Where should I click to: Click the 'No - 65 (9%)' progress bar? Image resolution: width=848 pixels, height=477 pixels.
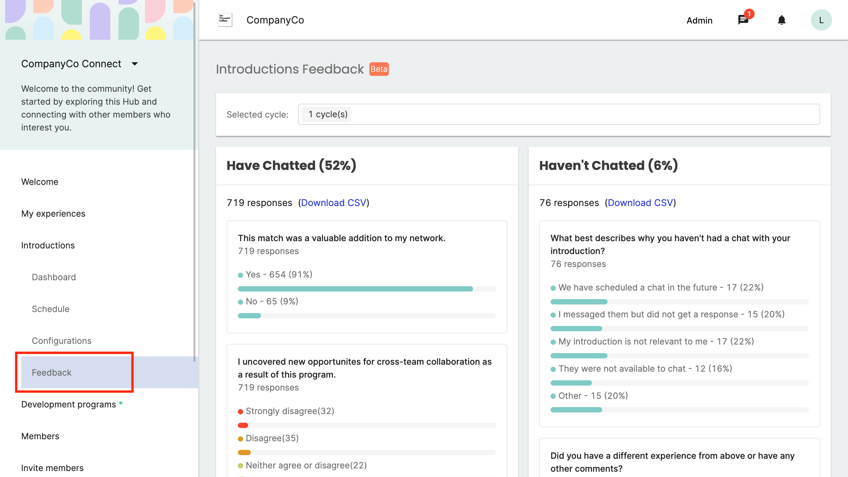point(367,316)
